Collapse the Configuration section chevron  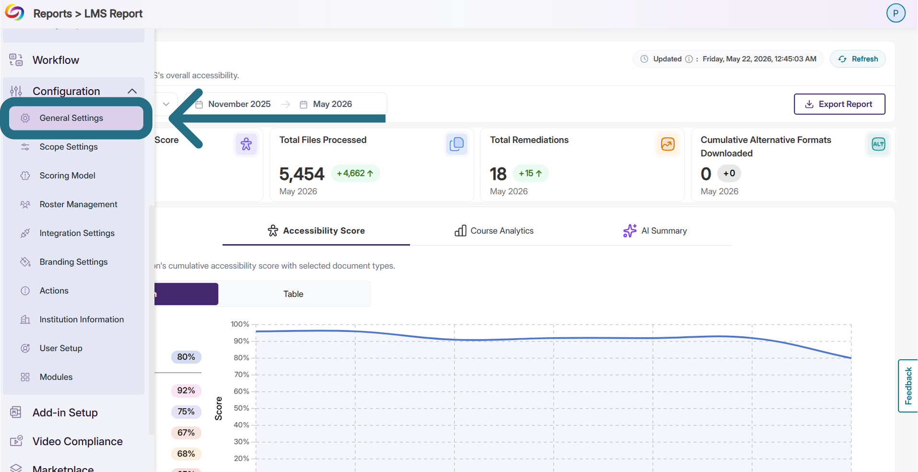[132, 91]
